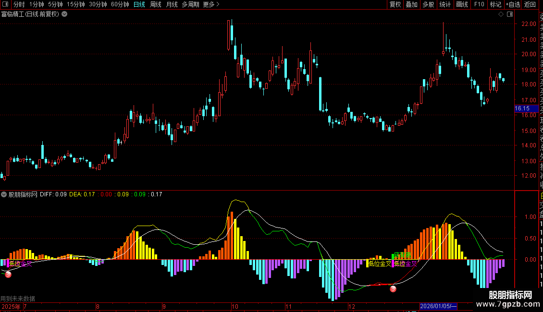Click the green 底背离 signal label
This screenshot has height=312, width=543.
[402, 256]
